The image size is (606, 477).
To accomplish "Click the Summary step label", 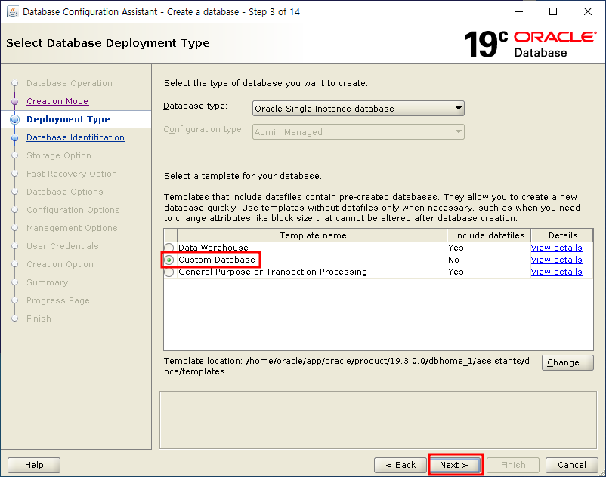I will click(x=47, y=282).
